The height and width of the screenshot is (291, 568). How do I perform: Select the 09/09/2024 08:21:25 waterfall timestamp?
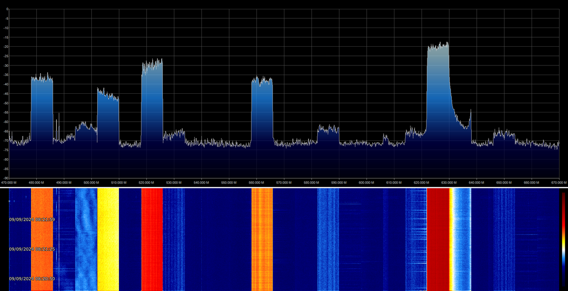[x=32, y=249]
